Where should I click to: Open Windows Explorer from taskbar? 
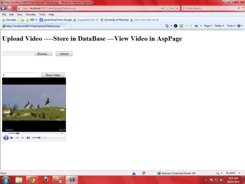pyautogui.click(x=19, y=180)
